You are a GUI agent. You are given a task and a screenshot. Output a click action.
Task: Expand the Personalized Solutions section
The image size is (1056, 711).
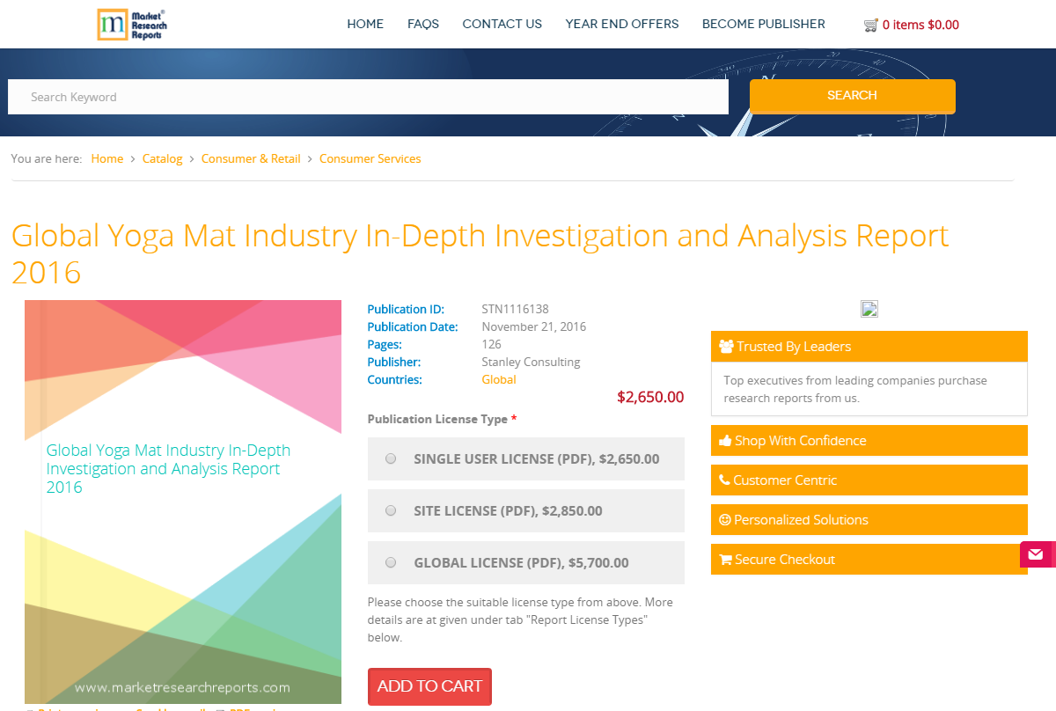click(x=869, y=520)
